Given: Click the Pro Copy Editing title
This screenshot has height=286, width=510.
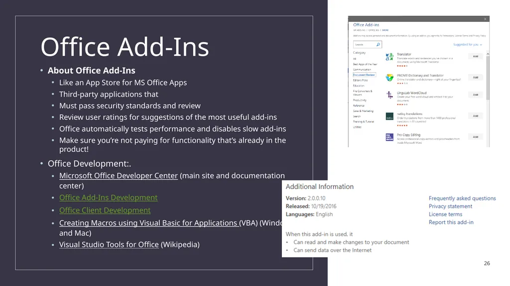Looking at the screenshot, I should point(408,135).
